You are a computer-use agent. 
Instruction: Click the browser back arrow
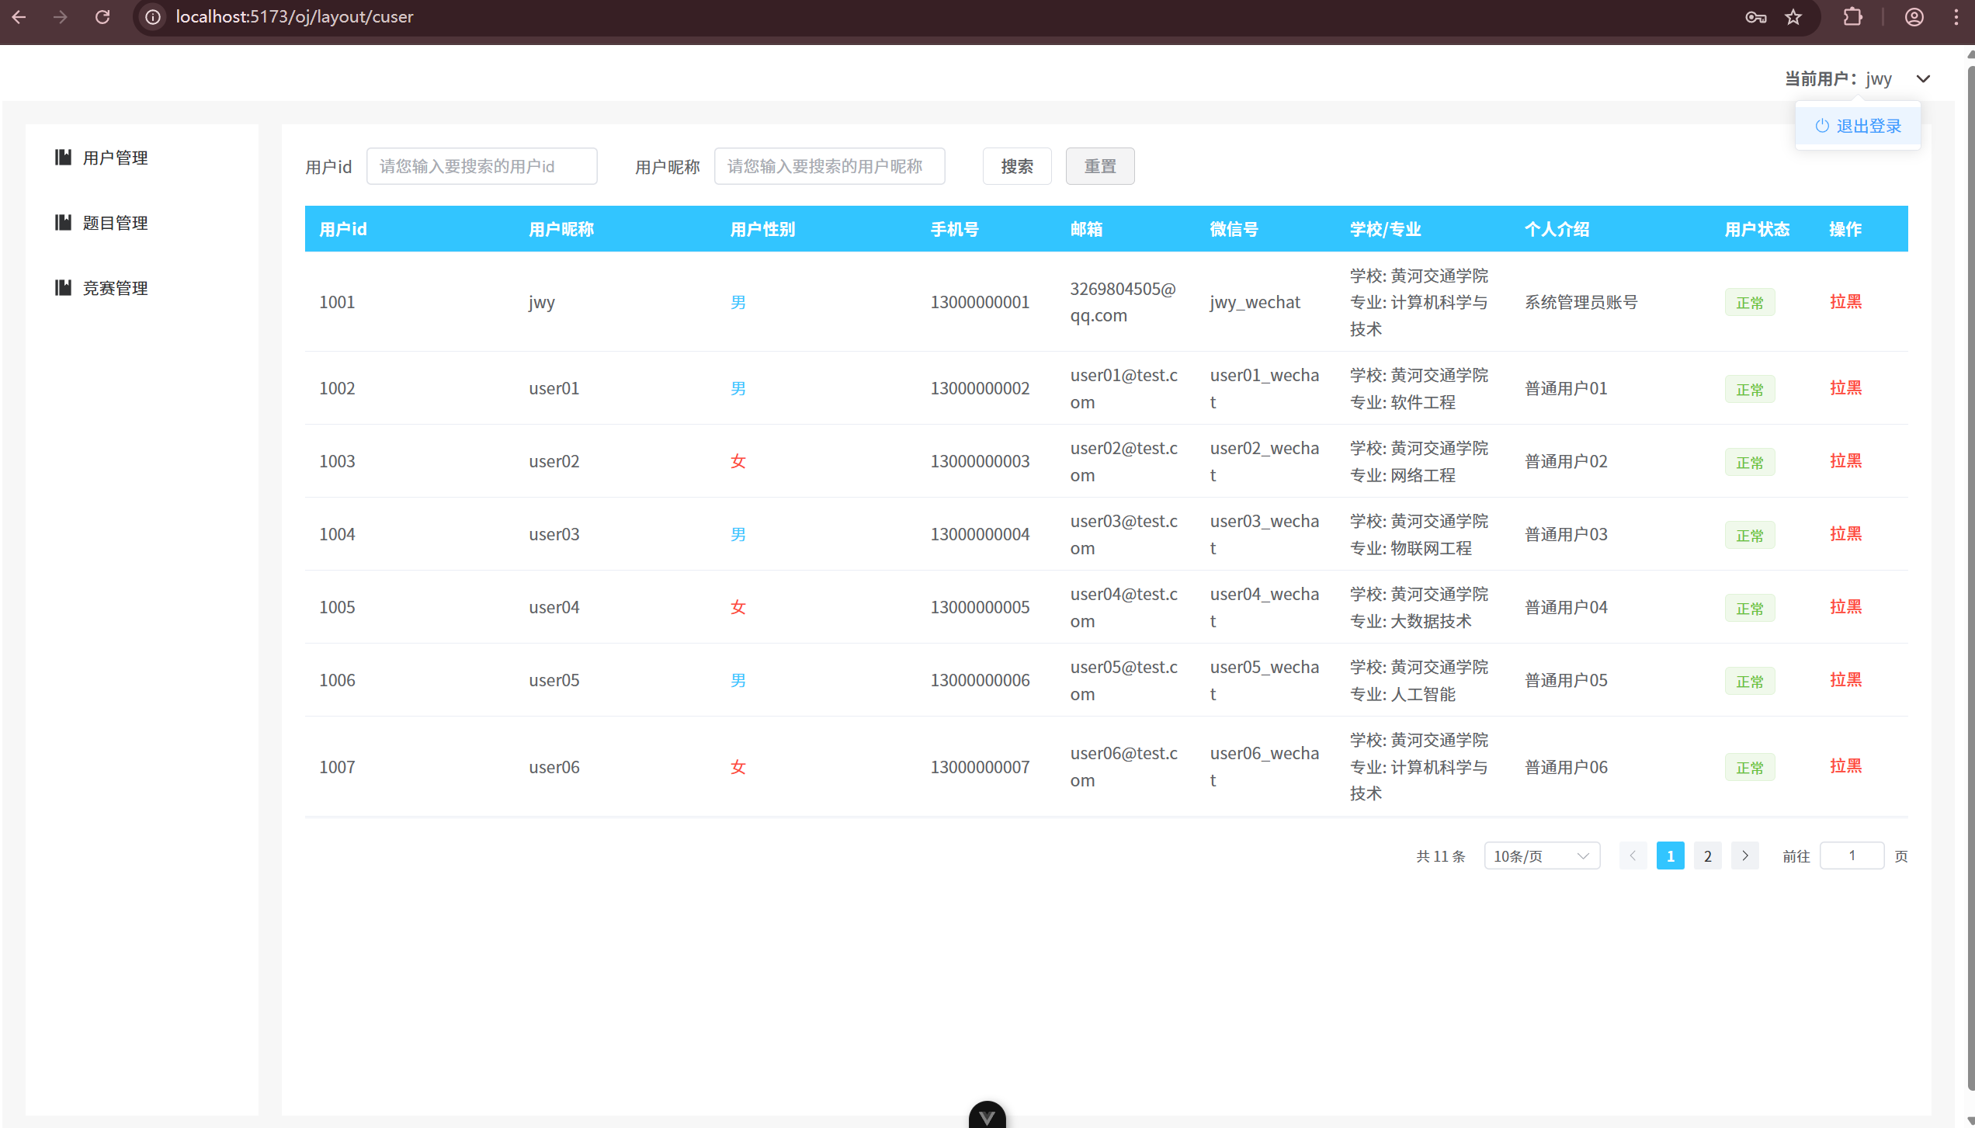pos(19,17)
